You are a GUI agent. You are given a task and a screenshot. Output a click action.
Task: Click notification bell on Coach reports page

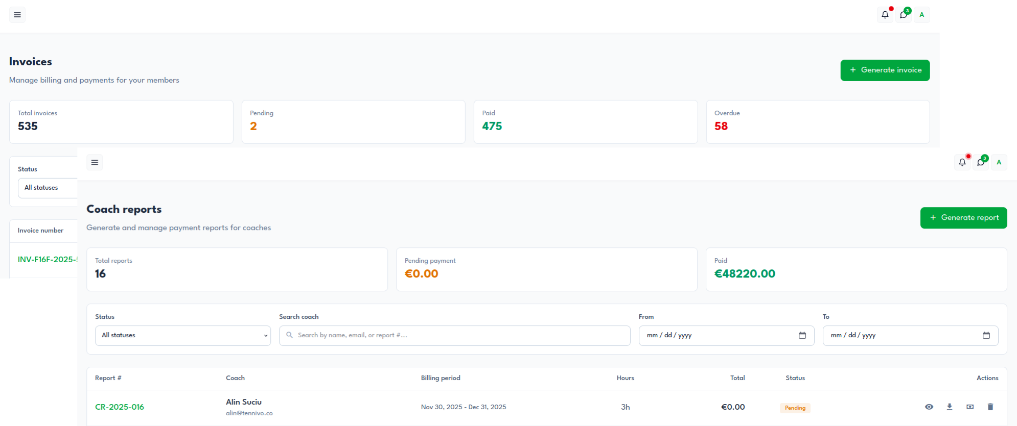[962, 162]
